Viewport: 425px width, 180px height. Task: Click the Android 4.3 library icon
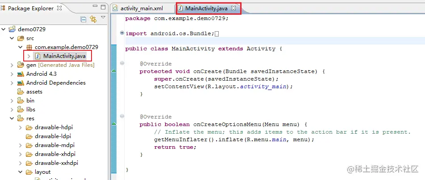click(x=21, y=74)
